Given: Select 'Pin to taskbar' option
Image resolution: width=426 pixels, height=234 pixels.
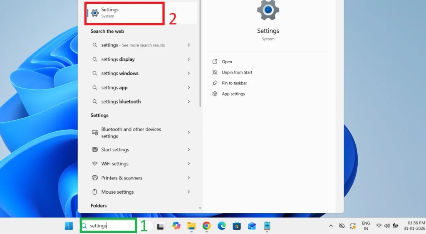Looking at the screenshot, I should [234, 83].
